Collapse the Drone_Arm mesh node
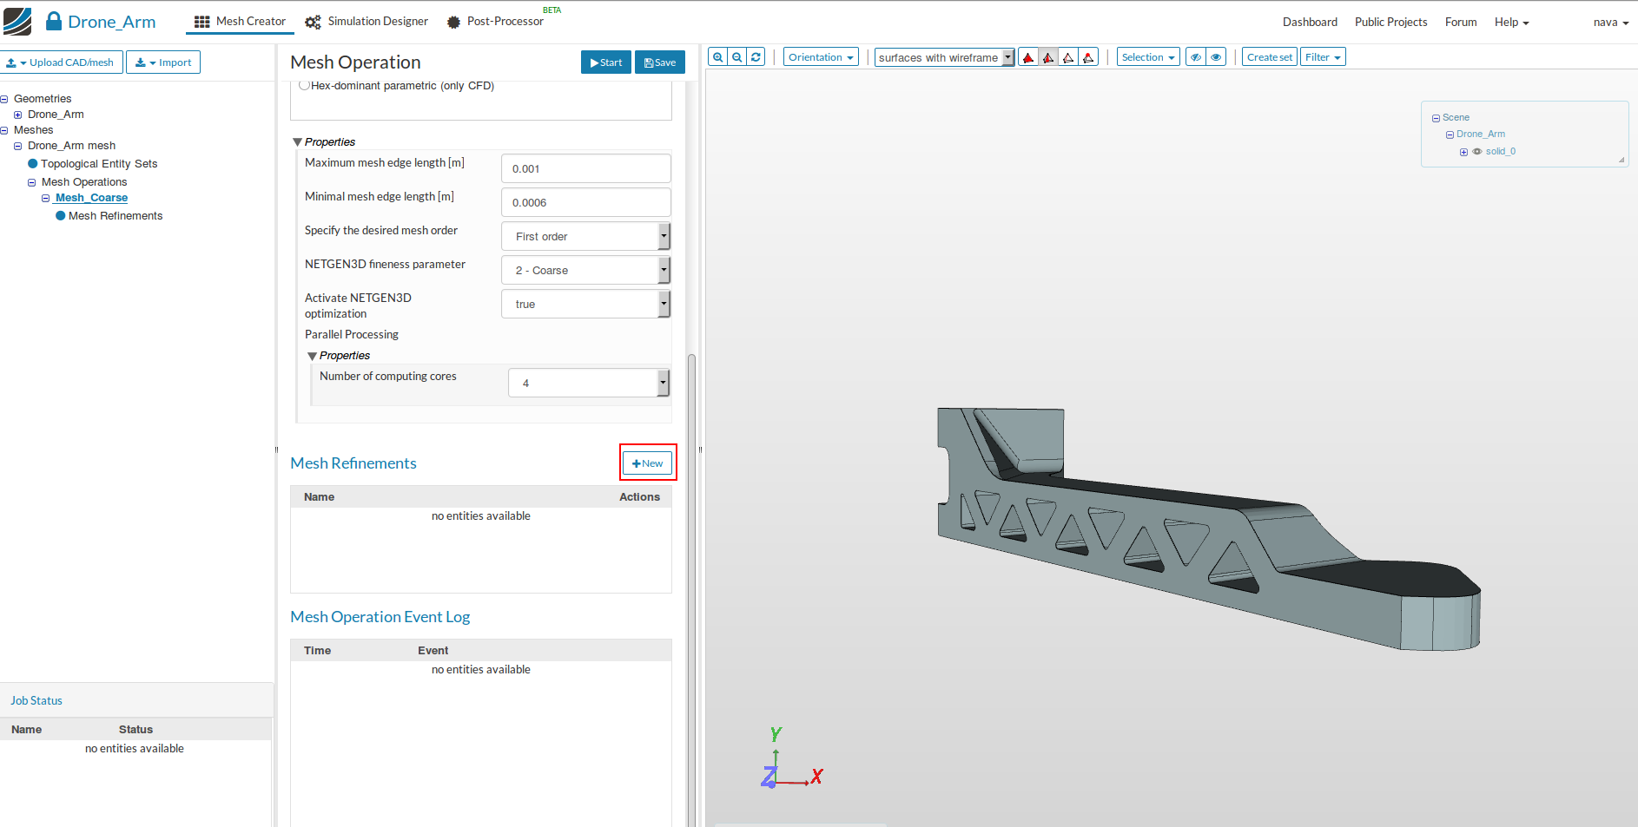The width and height of the screenshot is (1638, 827). tap(17, 146)
